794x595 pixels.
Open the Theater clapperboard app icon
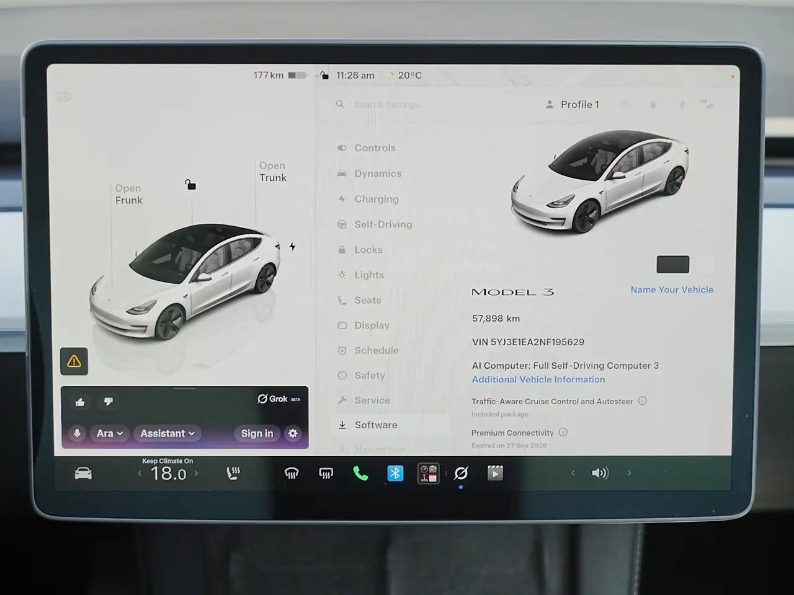(x=495, y=474)
